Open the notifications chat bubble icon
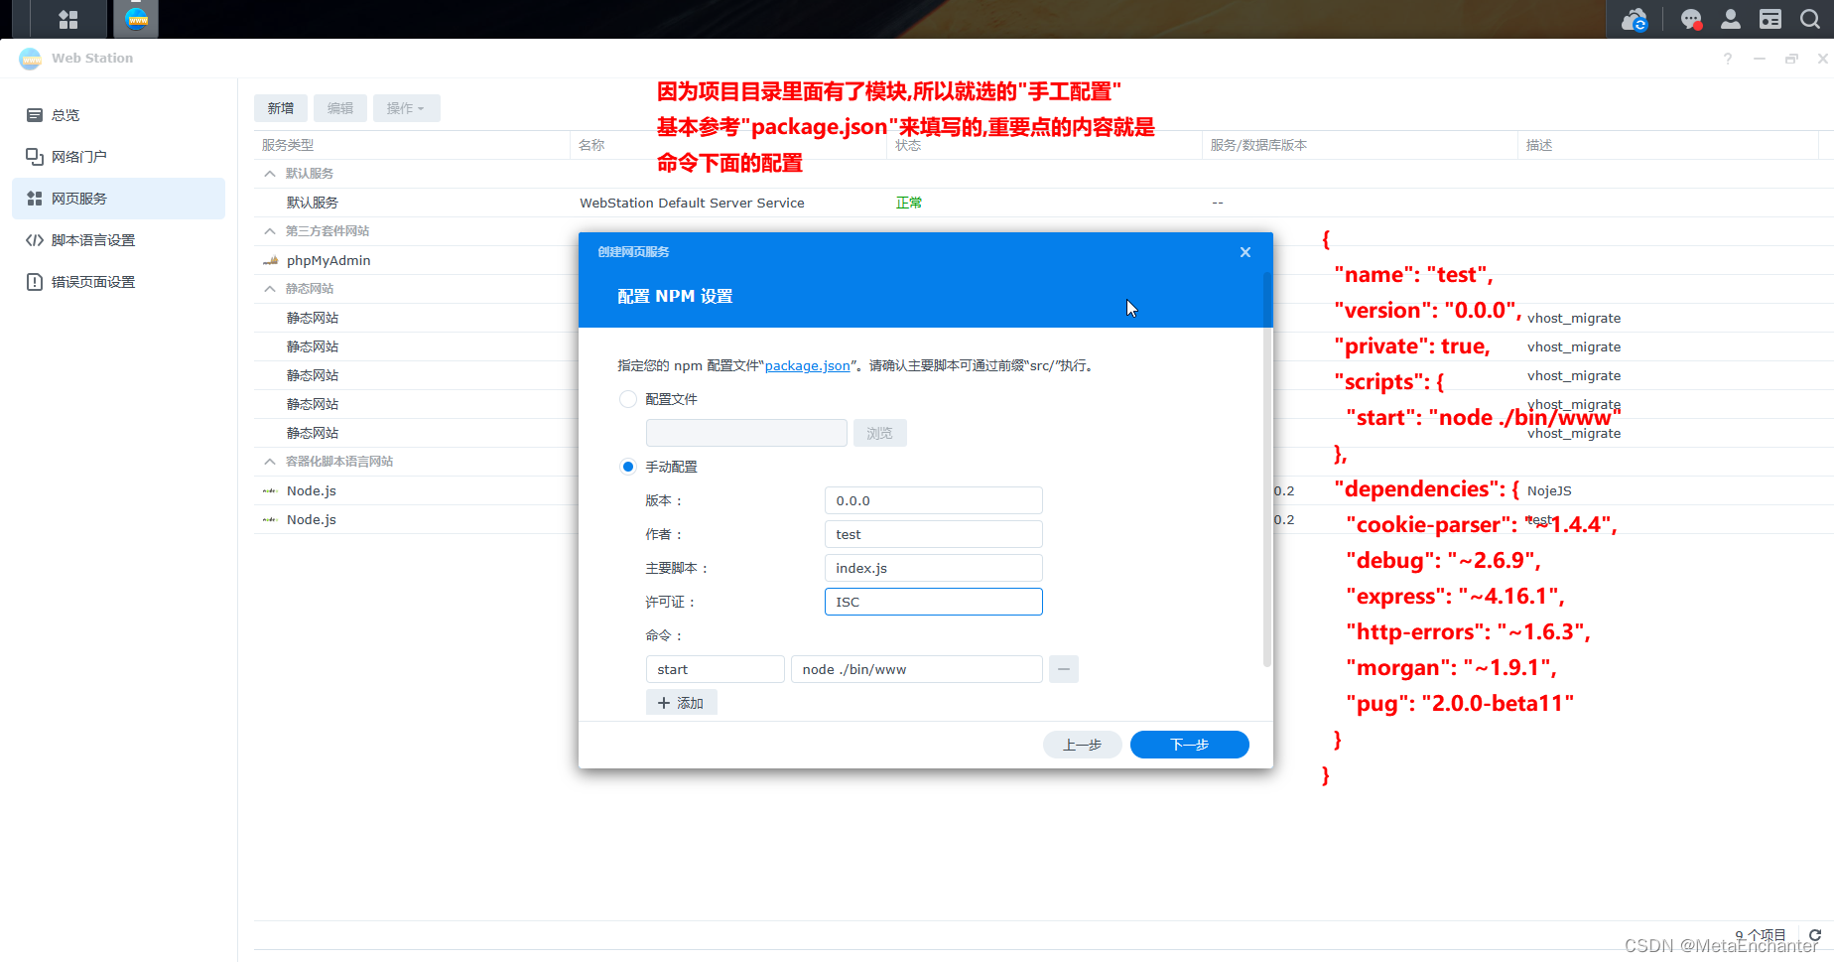The image size is (1834, 962). (x=1691, y=19)
